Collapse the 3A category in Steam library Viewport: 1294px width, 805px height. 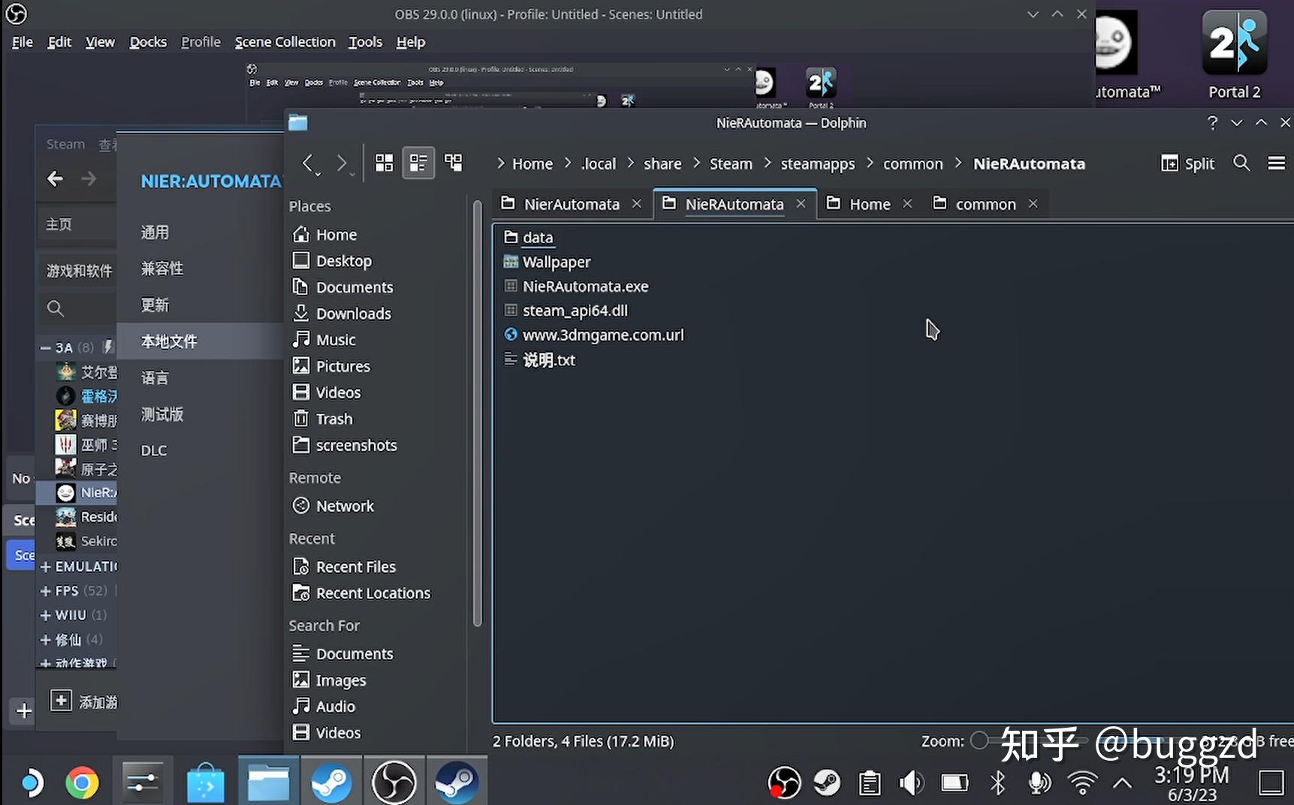(x=46, y=348)
